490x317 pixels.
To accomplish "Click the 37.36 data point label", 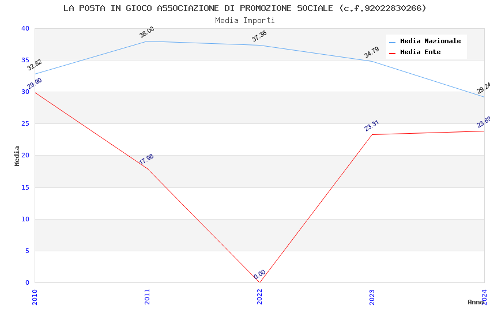I will click(x=259, y=36).
